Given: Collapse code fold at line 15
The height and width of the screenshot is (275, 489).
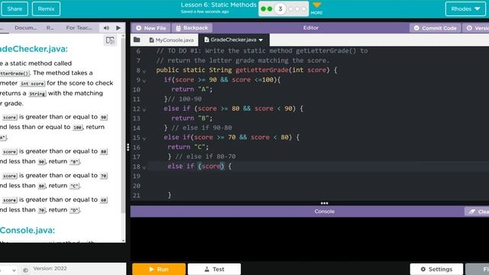Looking at the screenshot, I should pos(144,138).
